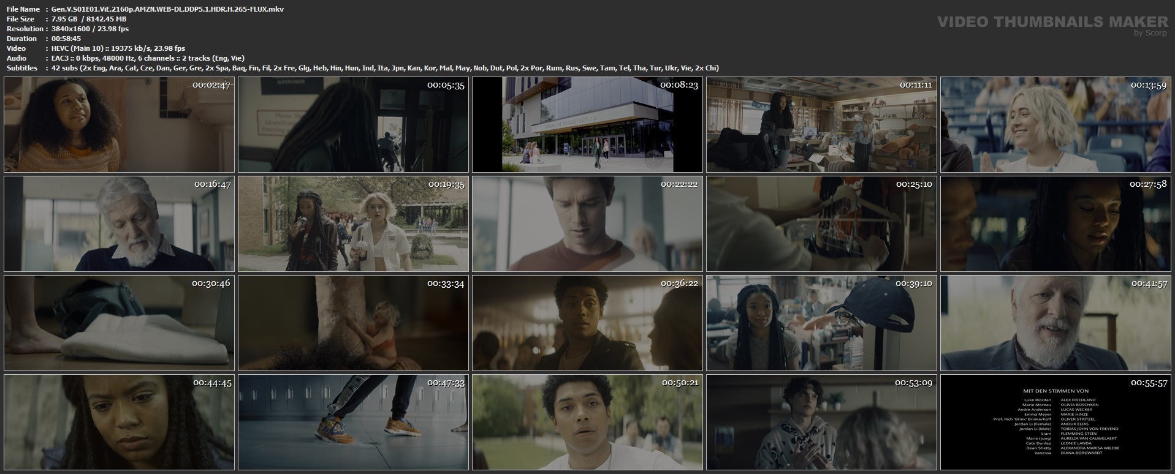Click the file name Gen.V.S01E01 text

(x=167, y=9)
